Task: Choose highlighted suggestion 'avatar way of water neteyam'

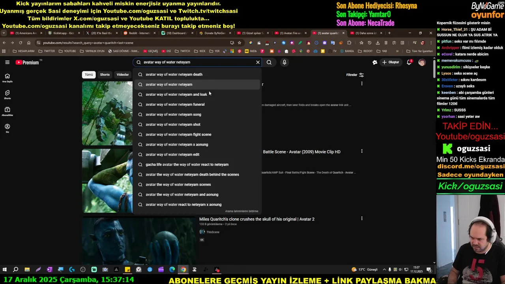Action: 197,84
